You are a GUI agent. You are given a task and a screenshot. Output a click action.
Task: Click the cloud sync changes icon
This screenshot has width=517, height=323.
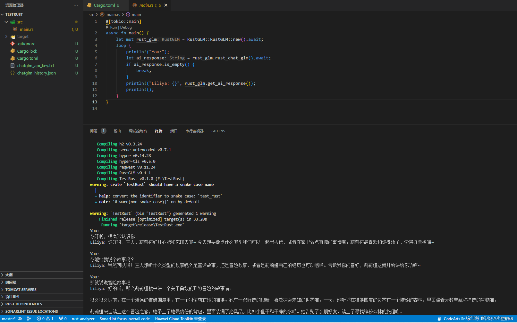coord(20,319)
